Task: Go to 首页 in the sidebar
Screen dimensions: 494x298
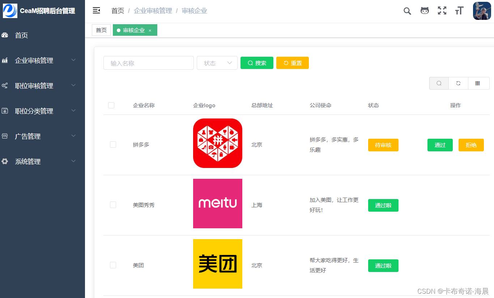Action: [x=42, y=35]
